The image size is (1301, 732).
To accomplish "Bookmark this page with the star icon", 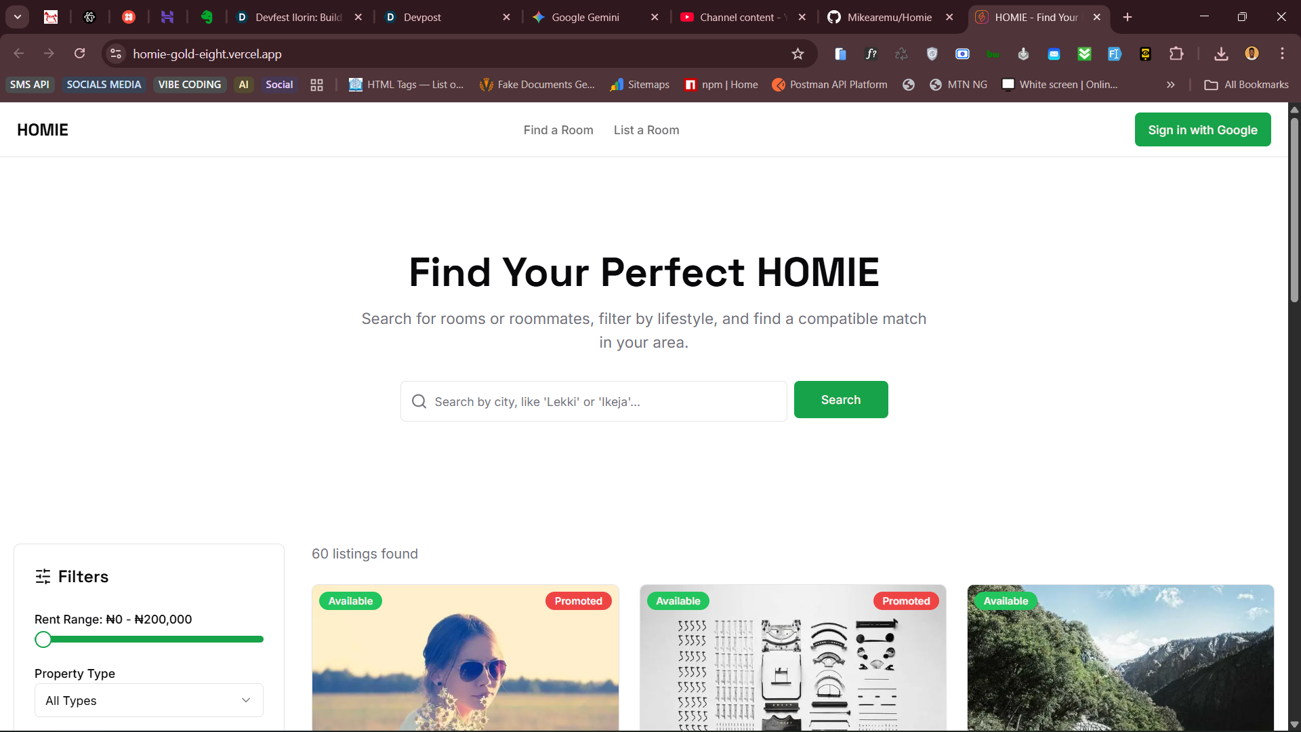I will coord(798,54).
